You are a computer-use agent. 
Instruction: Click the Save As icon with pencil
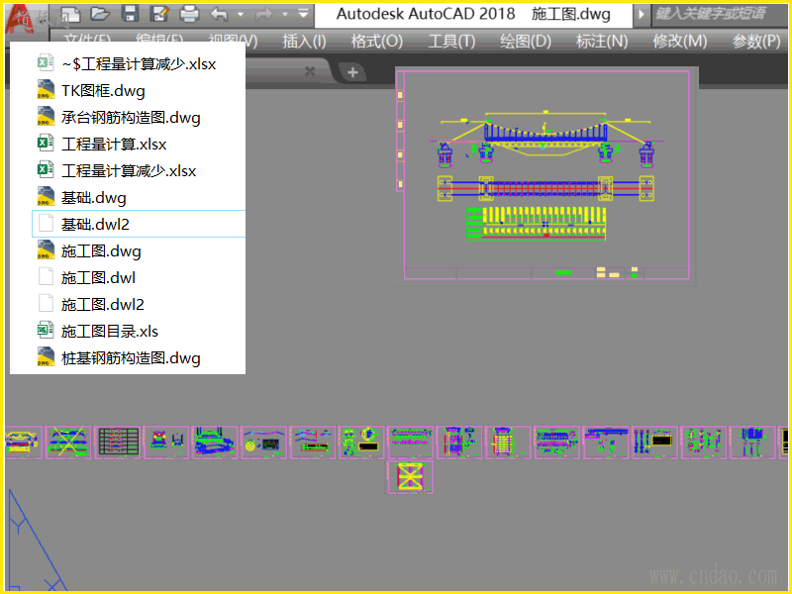pos(159,14)
